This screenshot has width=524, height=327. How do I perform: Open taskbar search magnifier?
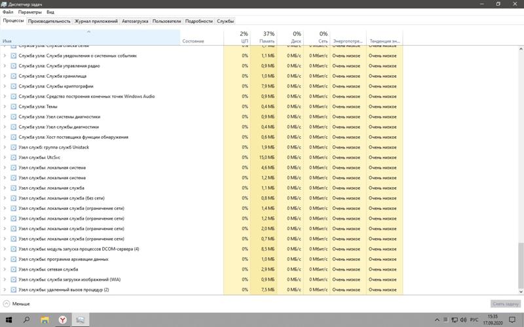click(x=26, y=320)
